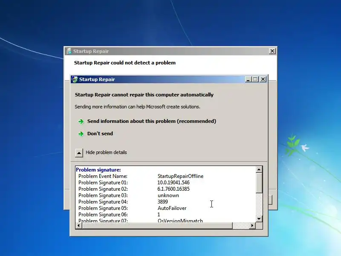Click the Problem Signature 04: label

click(x=103, y=201)
